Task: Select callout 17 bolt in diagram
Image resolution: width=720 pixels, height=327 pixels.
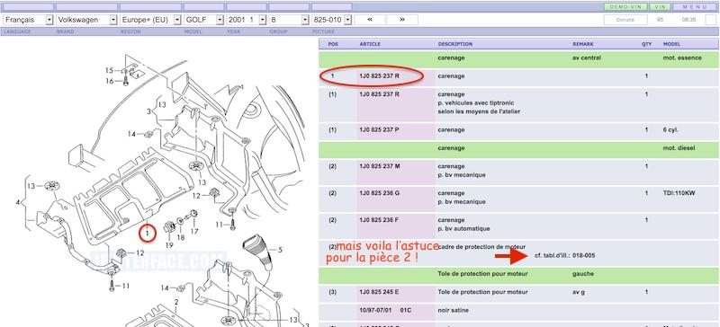Action: point(194,232)
